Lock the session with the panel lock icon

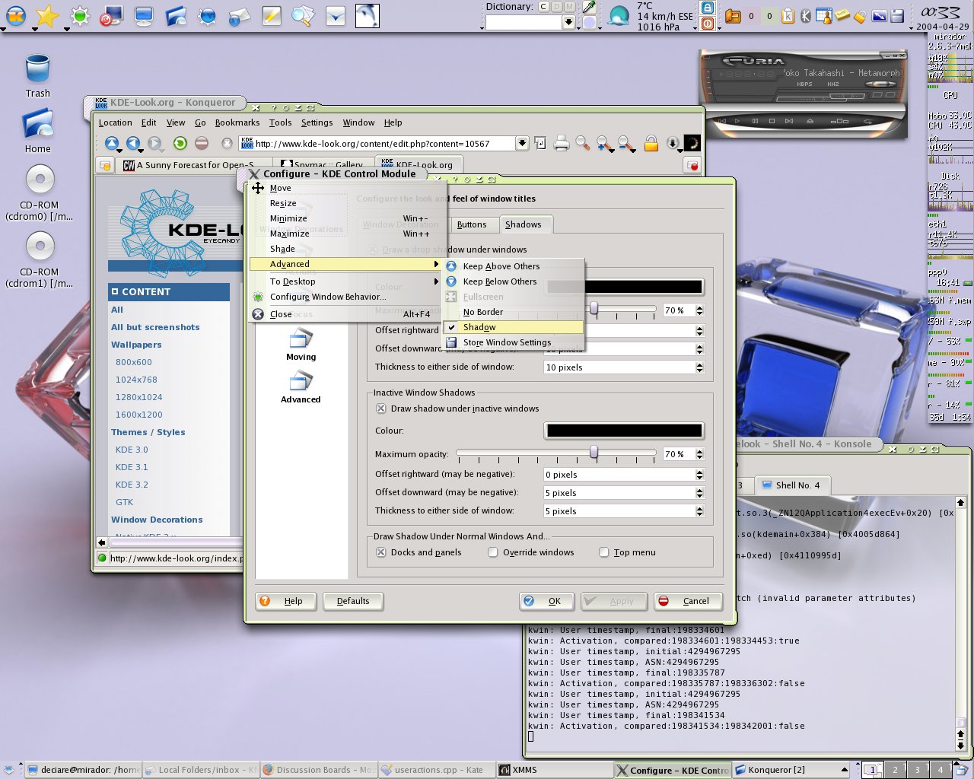point(708,7)
